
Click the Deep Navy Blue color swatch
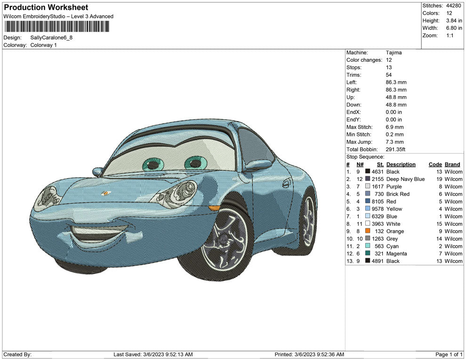[x=368, y=179]
